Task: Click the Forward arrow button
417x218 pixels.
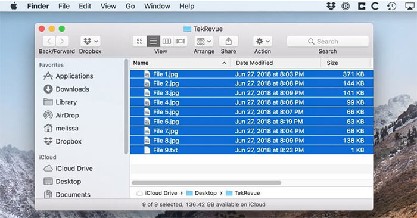Action: tap(62, 41)
